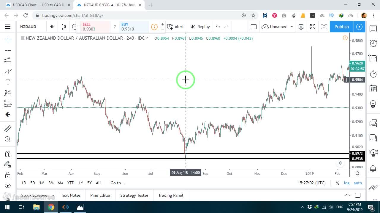Open the Strategy Tester tab
Viewport: 380px width, 213px height.
[x=134, y=195]
